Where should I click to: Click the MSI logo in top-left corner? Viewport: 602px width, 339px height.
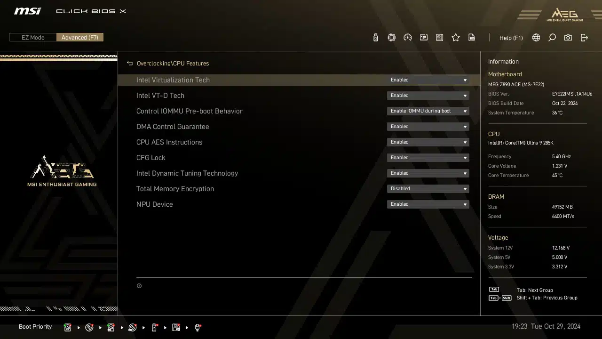click(x=27, y=11)
